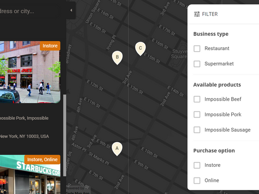The height and width of the screenshot is (194, 259).
Task: Focus the address or city search field
Action: coord(29,11)
